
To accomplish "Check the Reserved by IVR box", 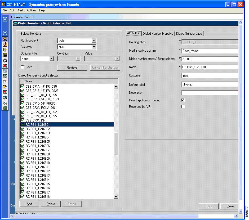I will (183, 106).
